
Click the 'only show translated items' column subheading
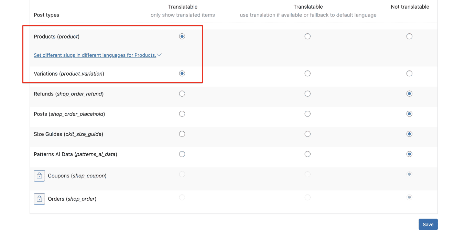(183, 15)
